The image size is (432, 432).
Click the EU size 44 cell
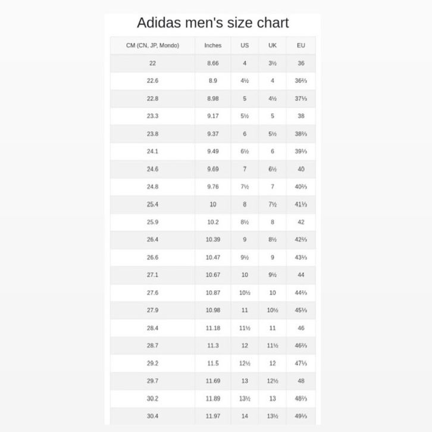click(300, 275)
